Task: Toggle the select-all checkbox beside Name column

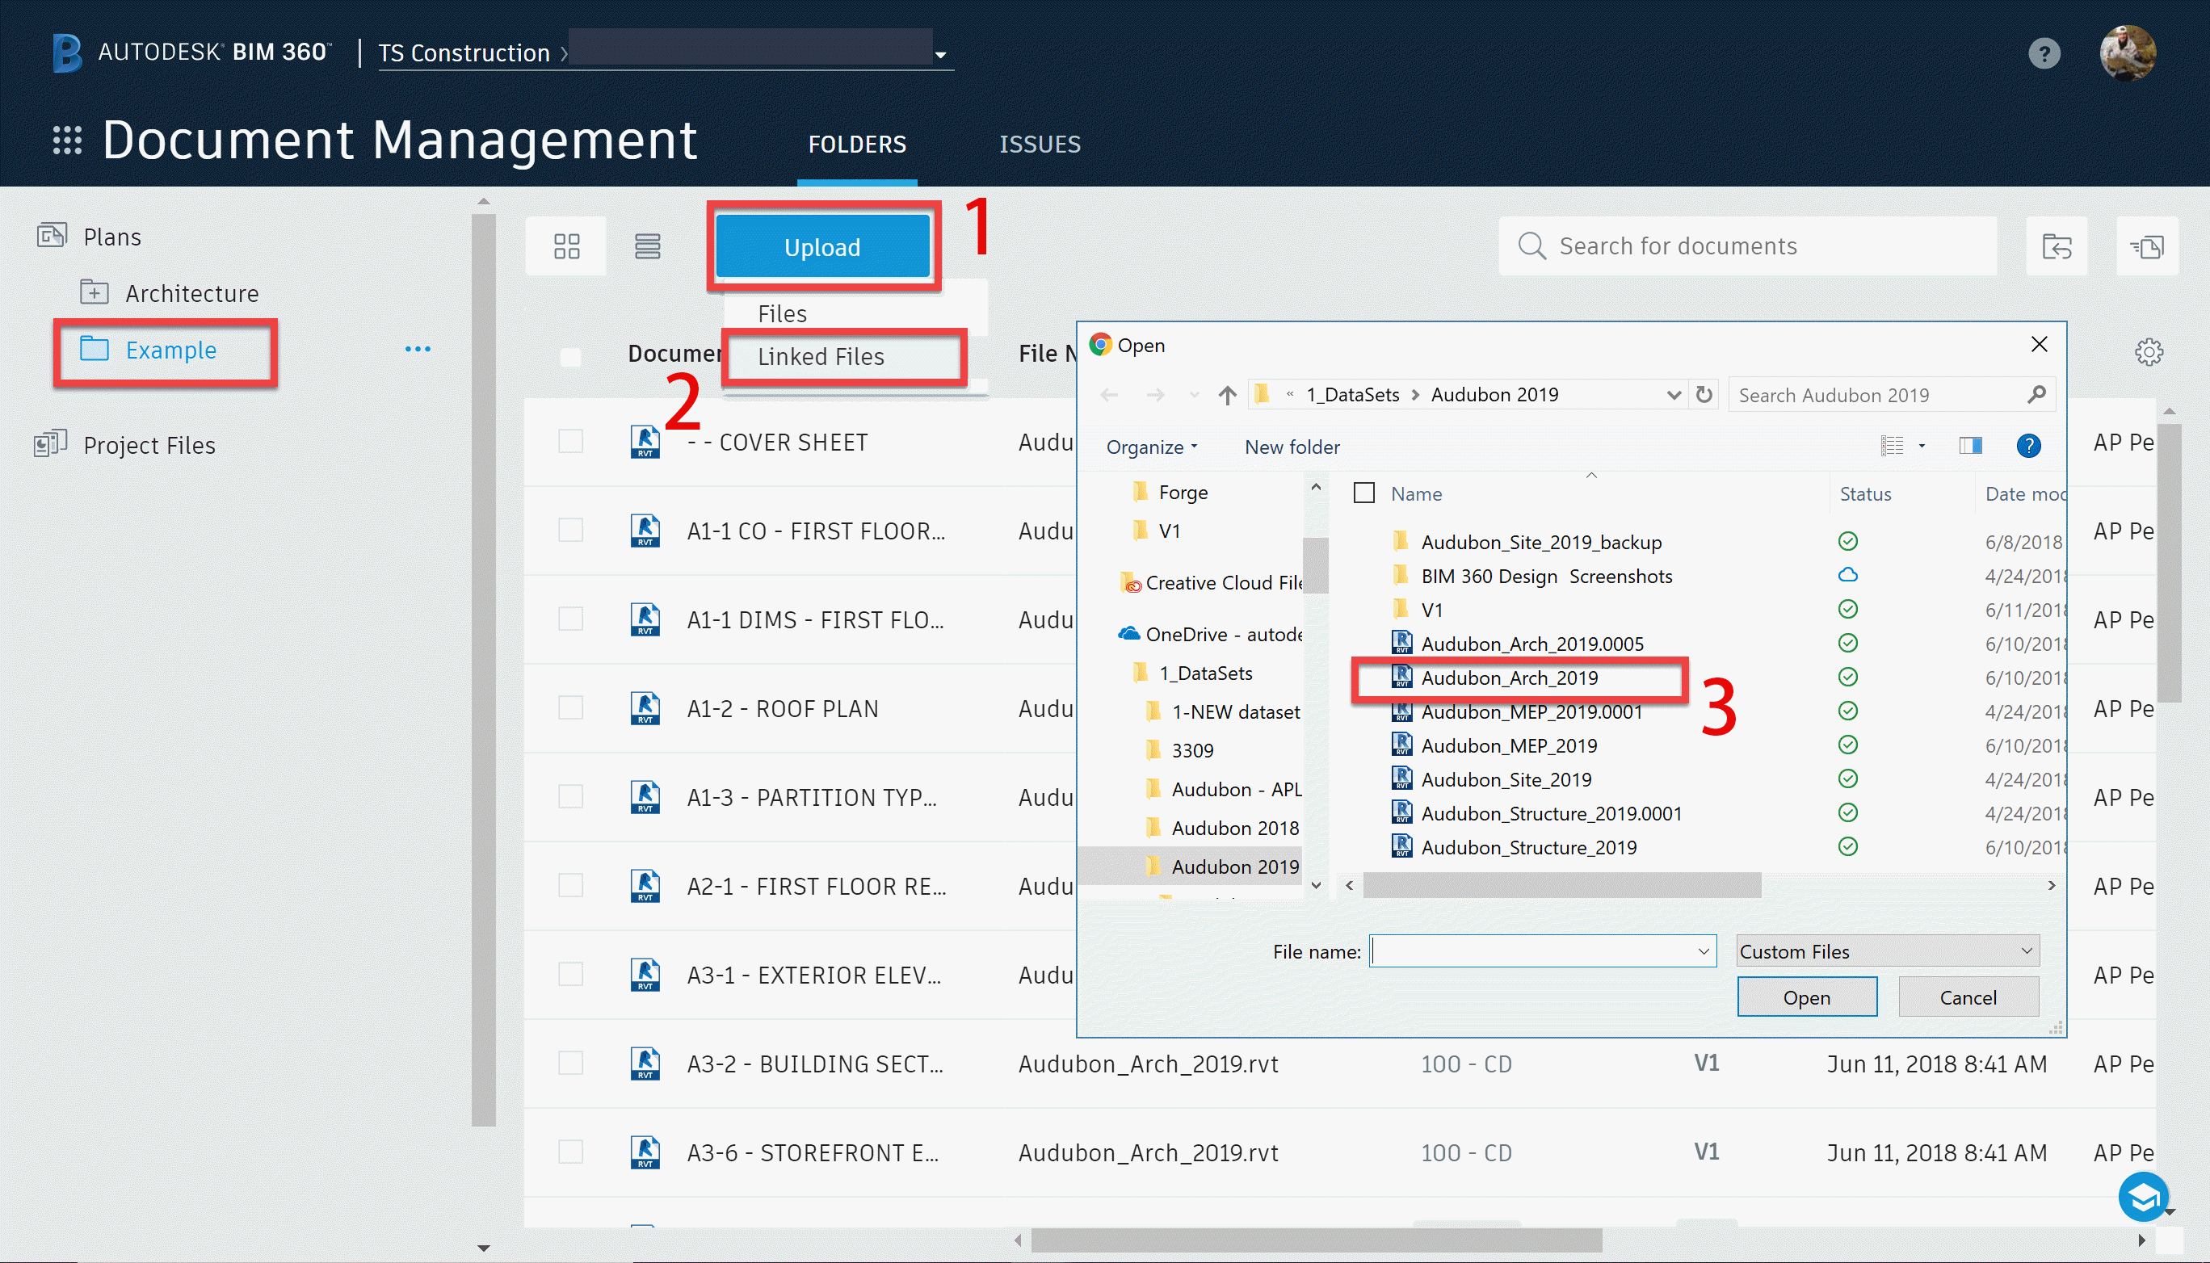Action: pyautogui.click(x=1364, y=493)
